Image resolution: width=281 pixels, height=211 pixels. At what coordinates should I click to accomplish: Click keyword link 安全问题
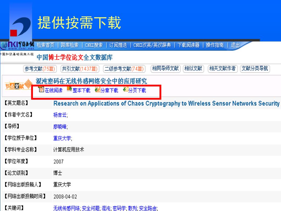pyautogui.click(x=91, y=208)
